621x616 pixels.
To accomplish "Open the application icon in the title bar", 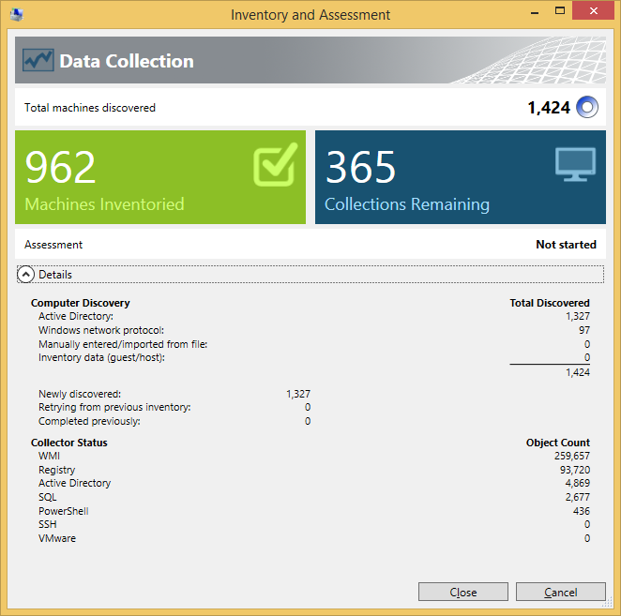I will (x=15, y=14).
